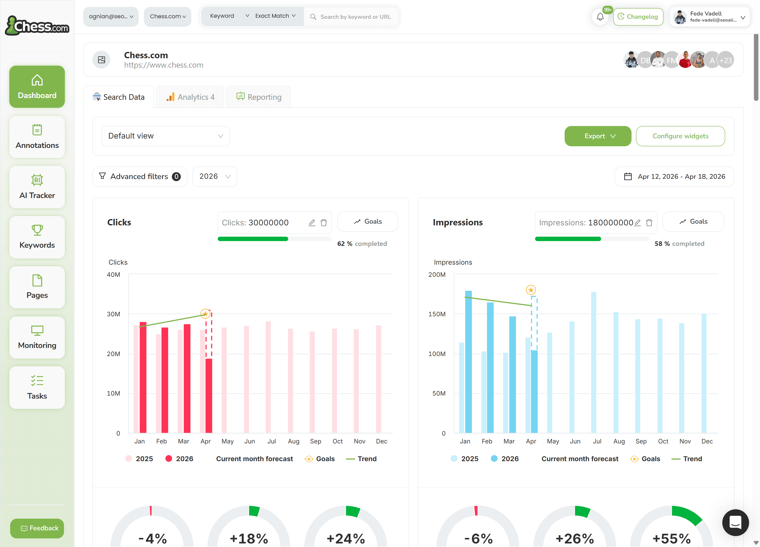Open Advanced filters

click(x=140, y=177)
